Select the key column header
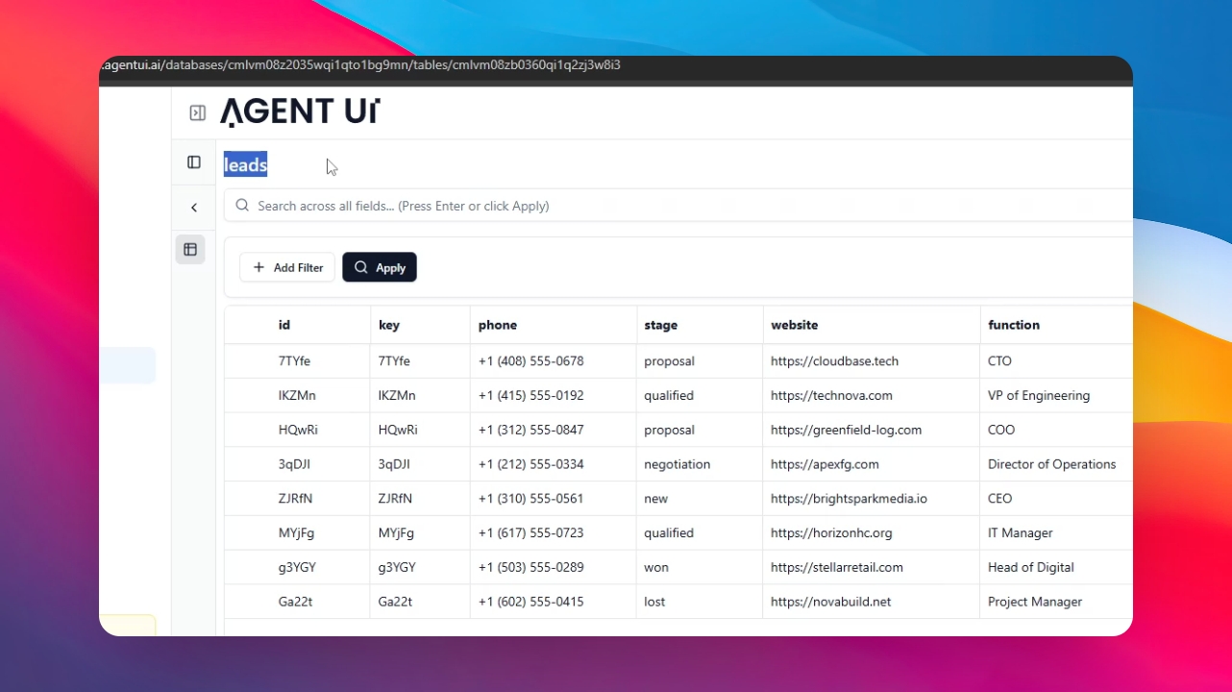 click(389, 325)
